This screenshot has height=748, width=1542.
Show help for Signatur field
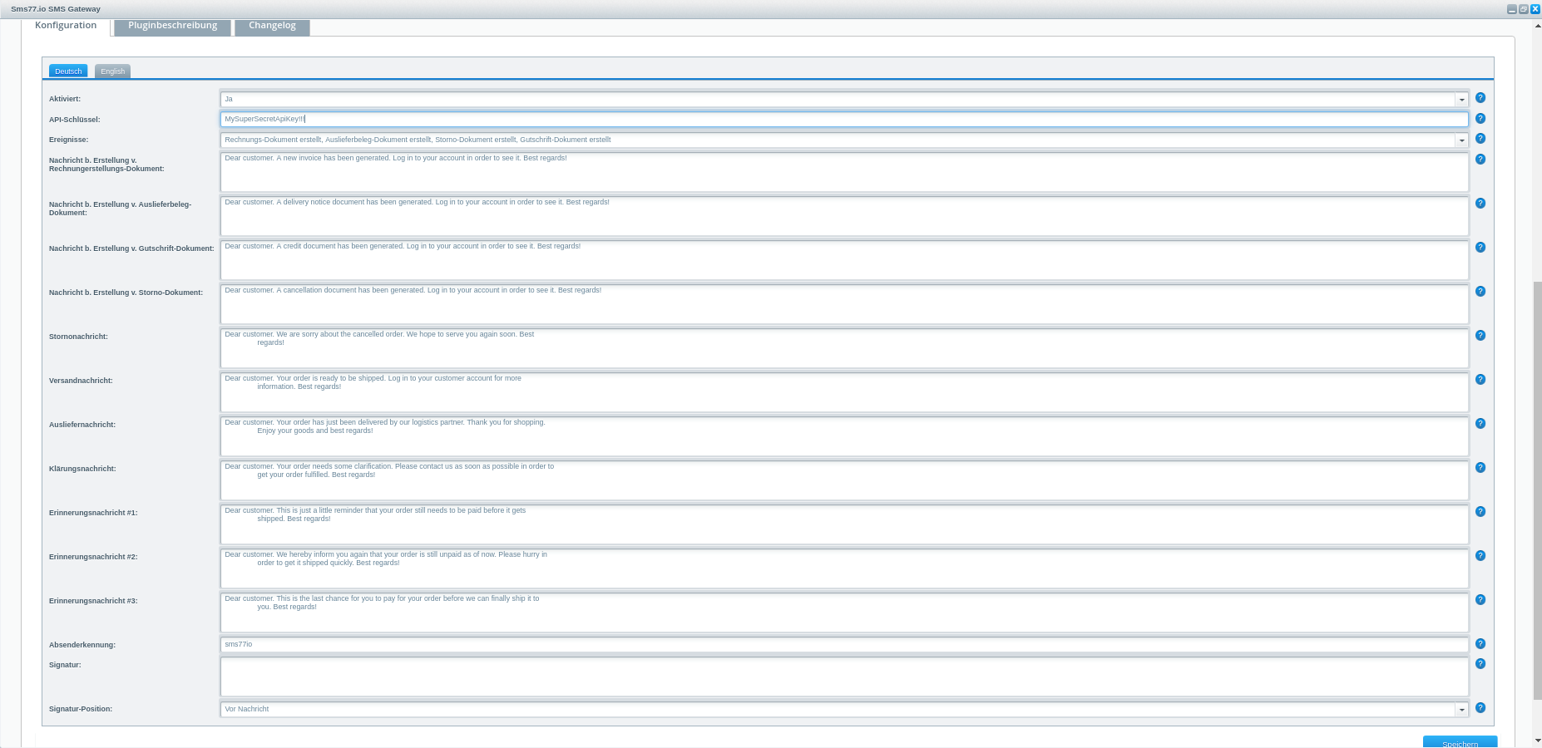coord(1480,664)
